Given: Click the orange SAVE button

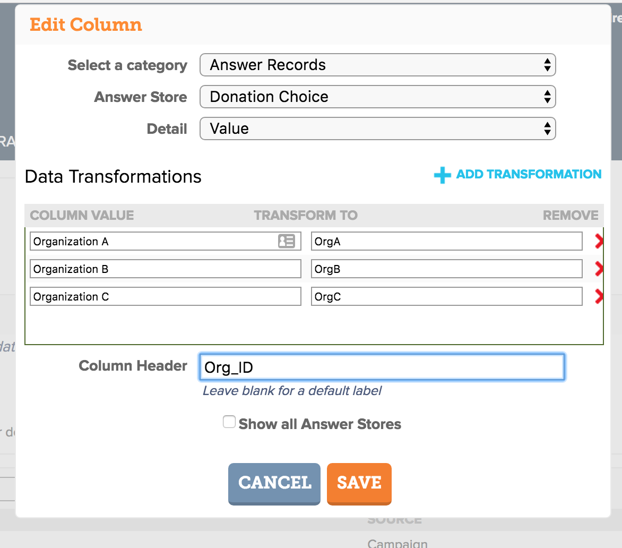Looking at the screenshot, I should pyautogui.click(x=359, y=484).
